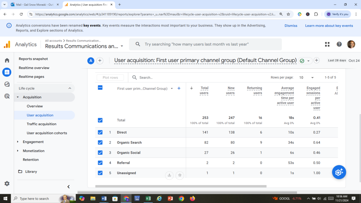Collapse the Life cycle section
Screen dimensions: 361x203
70,88
